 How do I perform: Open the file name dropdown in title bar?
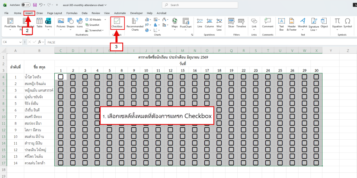point(105,5)
